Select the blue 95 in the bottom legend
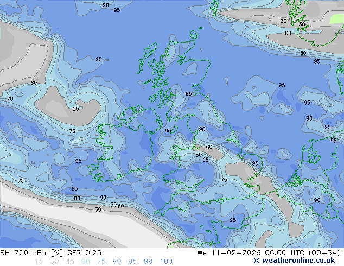The height and width of the screenshot is (266, 344). [x=132, y=262]
